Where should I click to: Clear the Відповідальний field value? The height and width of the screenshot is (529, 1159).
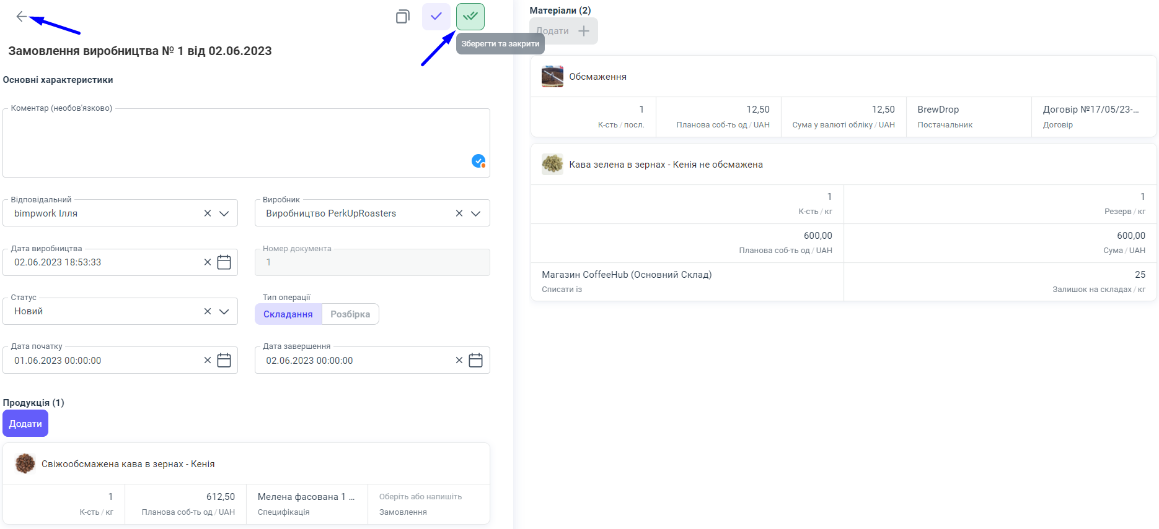point(208,213)
